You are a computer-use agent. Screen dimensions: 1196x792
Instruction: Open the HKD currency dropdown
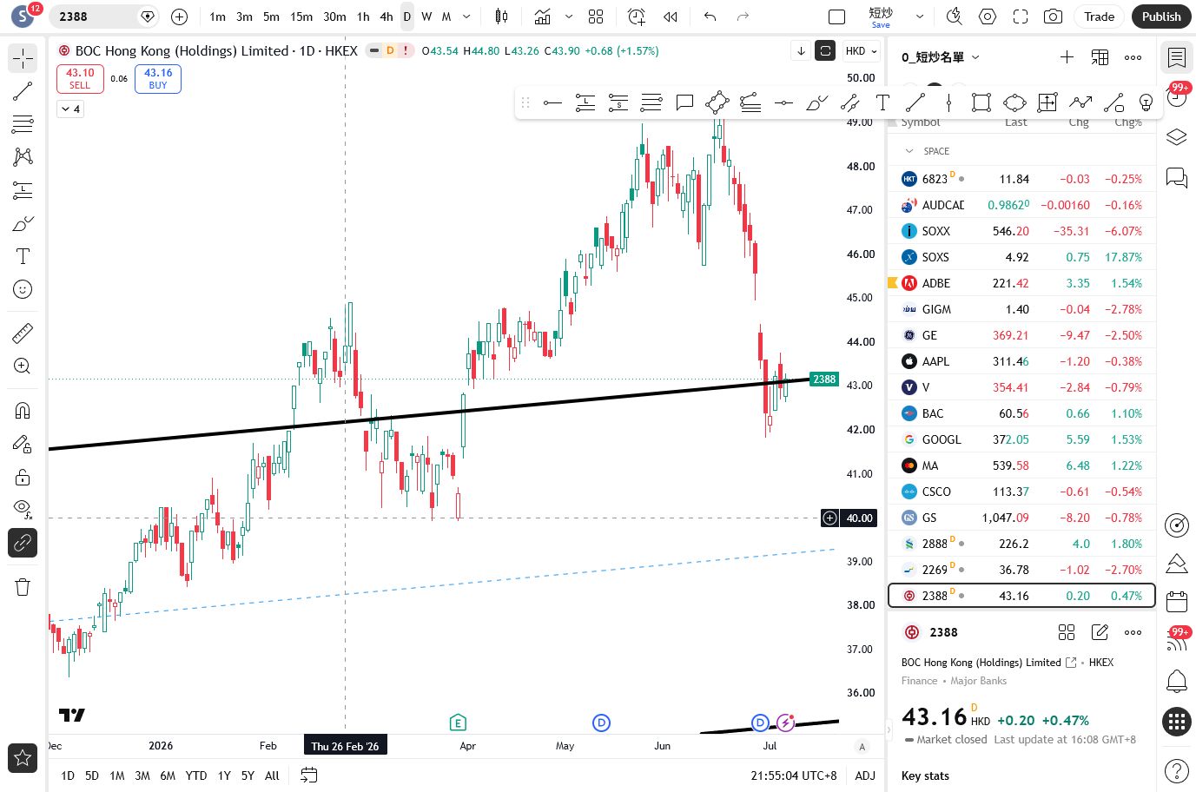coord(862,51)
